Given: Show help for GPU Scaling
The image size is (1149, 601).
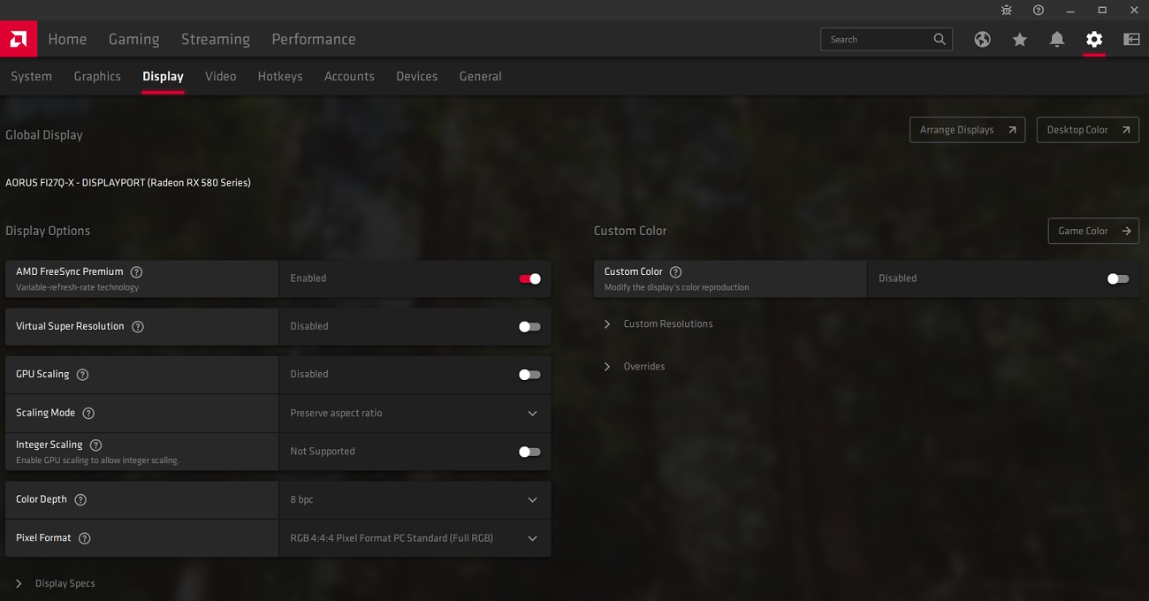Looking at the screenshot, I should click(83, 375).
